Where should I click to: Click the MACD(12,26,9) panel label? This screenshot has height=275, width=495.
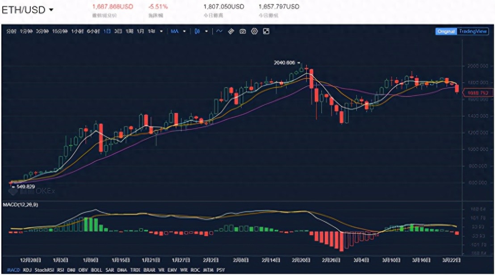click(x=21, y=204)
